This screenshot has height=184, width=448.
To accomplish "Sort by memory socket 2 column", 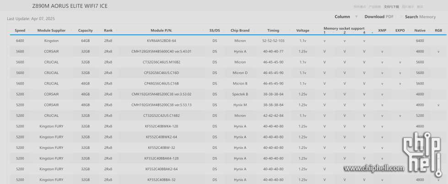I will click(x=345, y=32).
